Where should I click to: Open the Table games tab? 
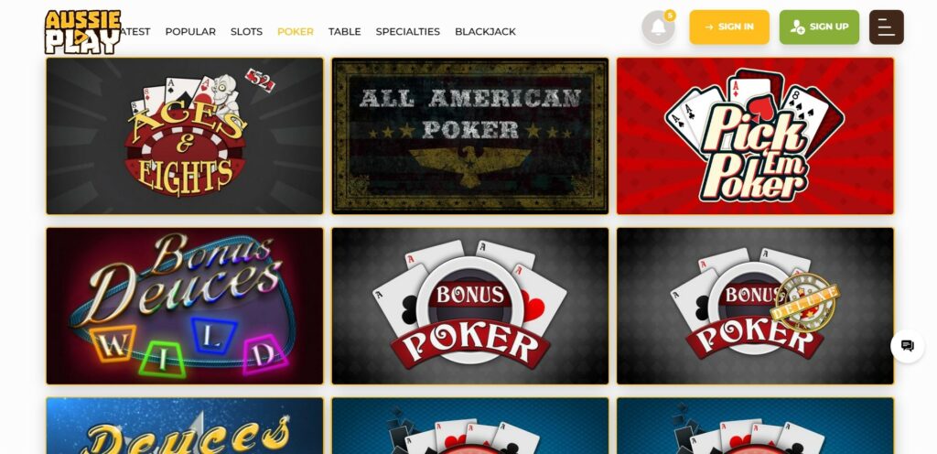344,32
